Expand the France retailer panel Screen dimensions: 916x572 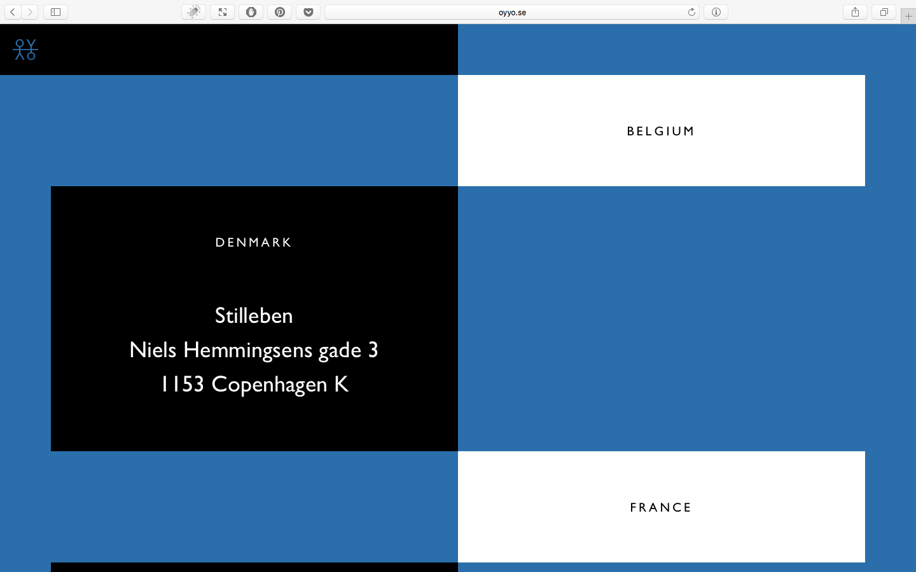(661, 507)
